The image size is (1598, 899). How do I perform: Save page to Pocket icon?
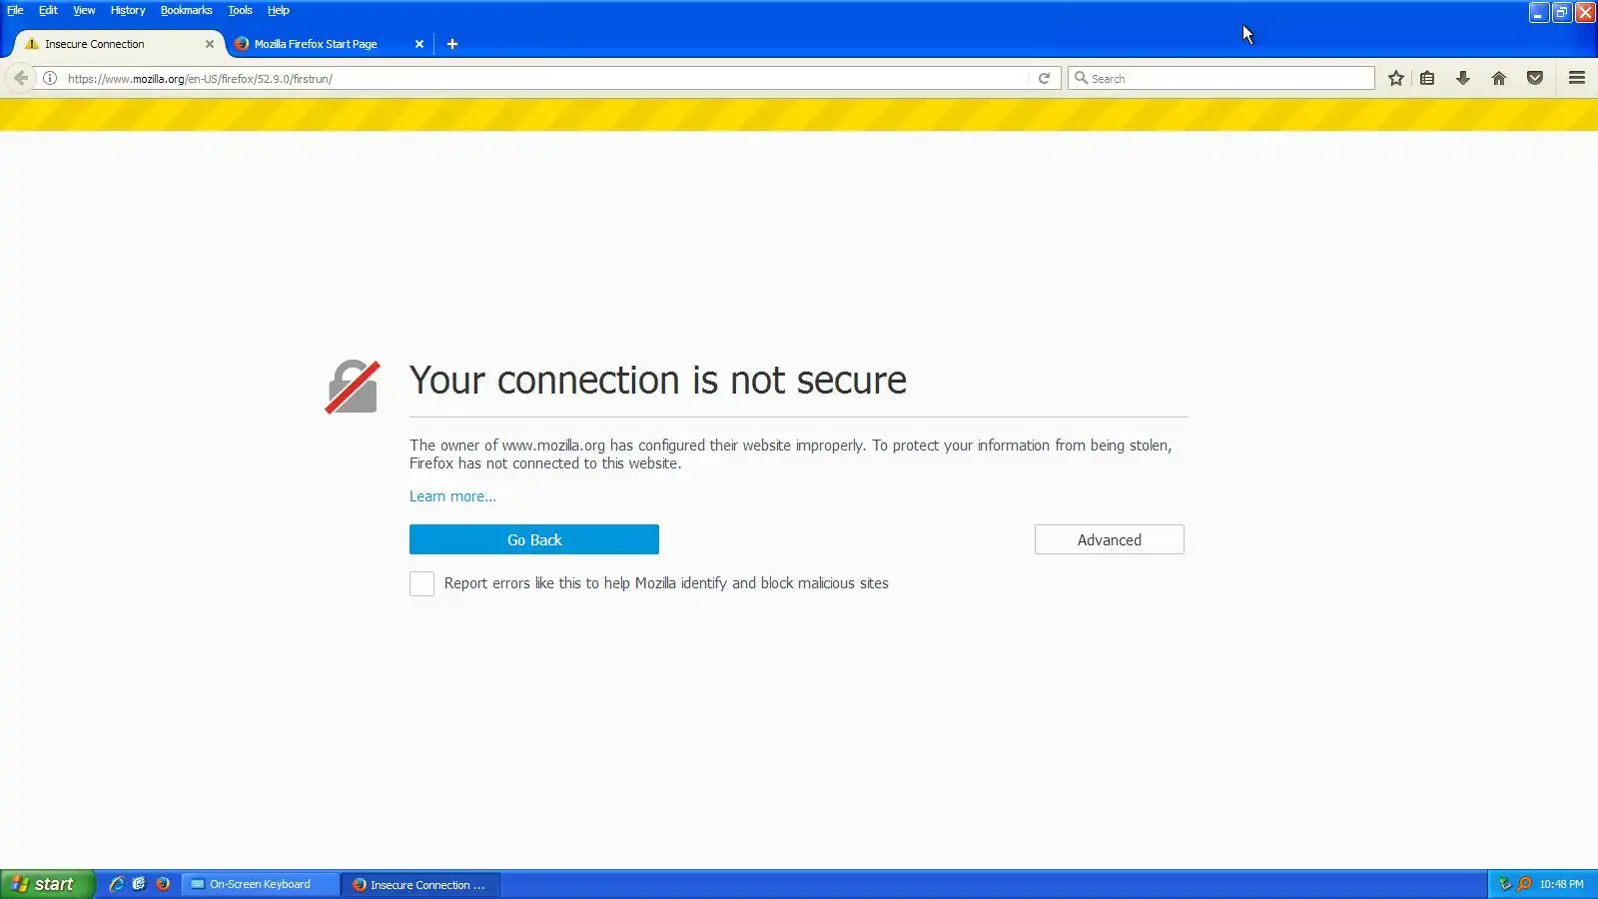(x=1535, y=78)
